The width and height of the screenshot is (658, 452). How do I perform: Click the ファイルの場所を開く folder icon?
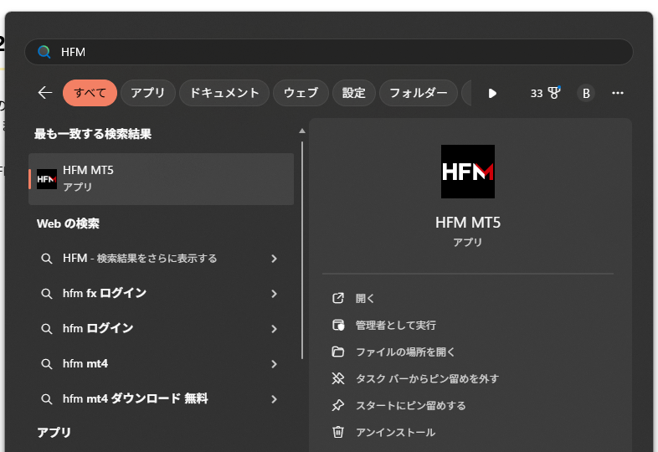click(338, 352)
